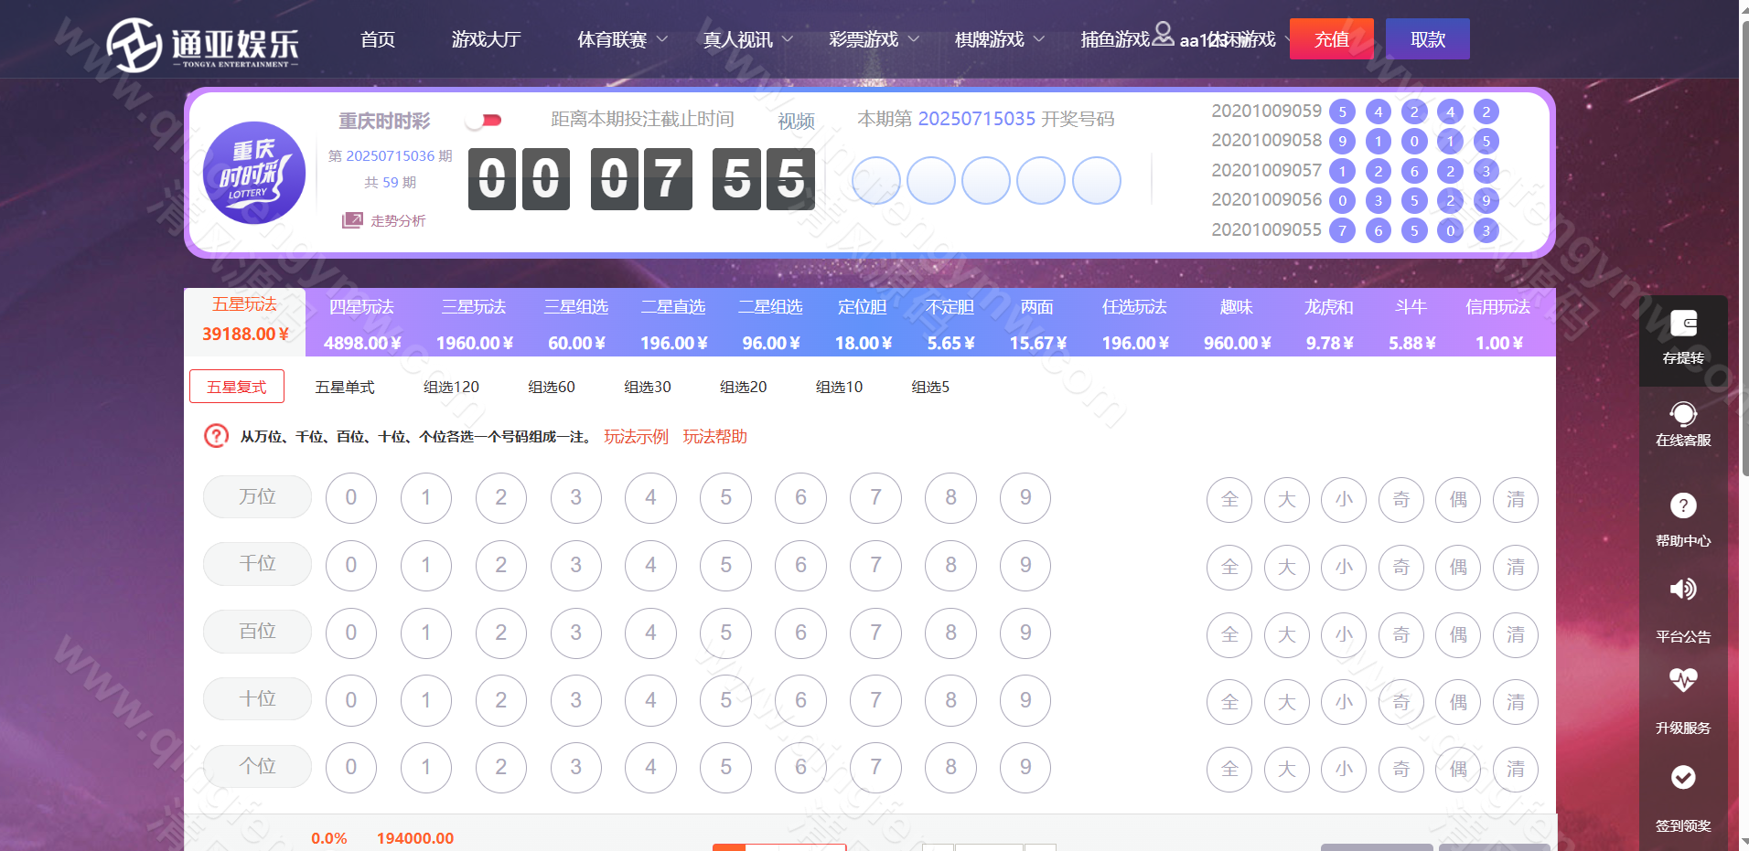Select 大 filter in the 千位 row

[x=1286, y=567]
